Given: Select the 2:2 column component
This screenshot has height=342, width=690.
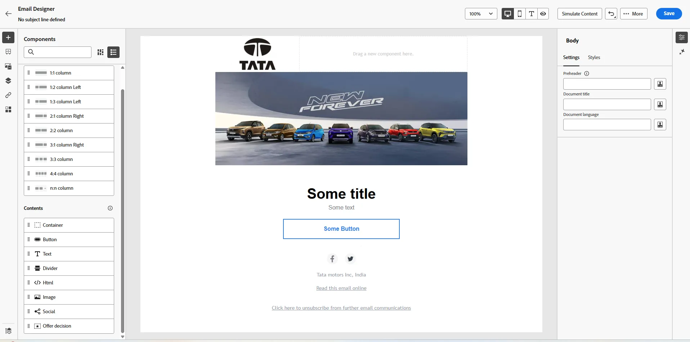Looking at the screenshot, I should point(69,130).
